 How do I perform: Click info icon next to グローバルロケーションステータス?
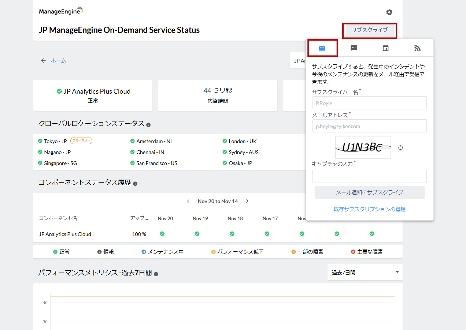pyautogui.click(x=148, y=125)
